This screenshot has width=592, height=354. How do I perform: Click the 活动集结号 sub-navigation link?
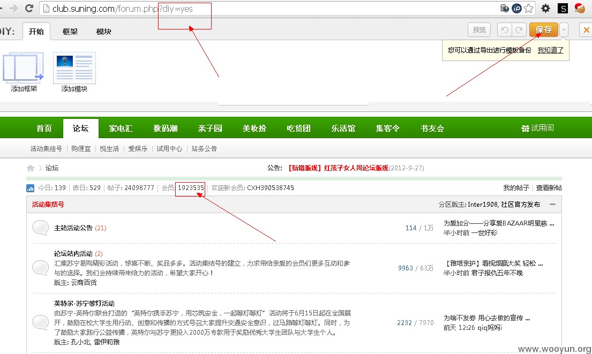pyautogui.click(x=46, y=149)
